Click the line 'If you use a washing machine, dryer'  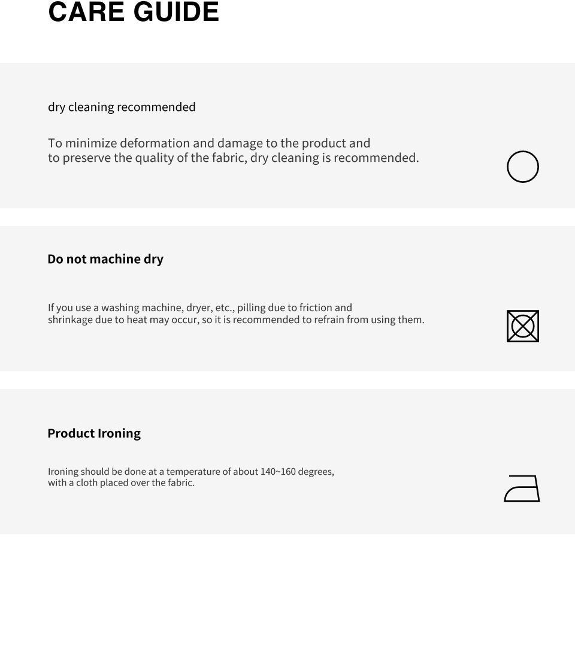[200, 308]
